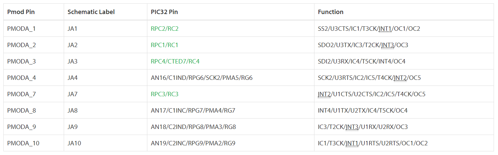Click the AN19/C2INC/RPG9/PMA2/RG9 cell
This screenshot has width=498, height=155.
tap(193, 143)
